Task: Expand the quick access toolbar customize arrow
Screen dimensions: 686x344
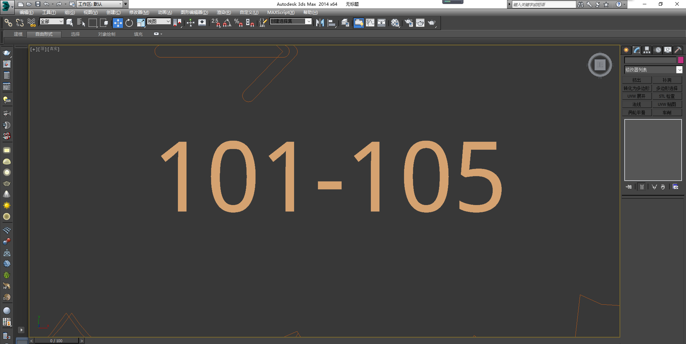Action: pyautogui.click(x=125, y=4)
